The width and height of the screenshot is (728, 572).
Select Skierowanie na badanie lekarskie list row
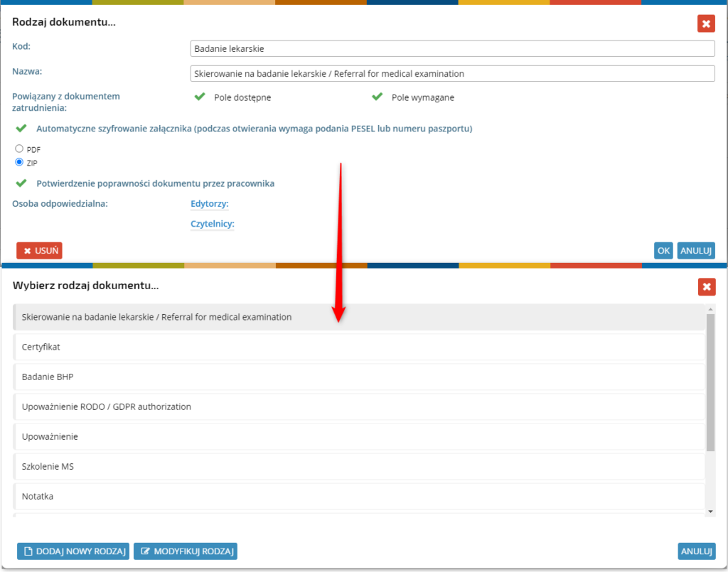[x=359, y=318]
